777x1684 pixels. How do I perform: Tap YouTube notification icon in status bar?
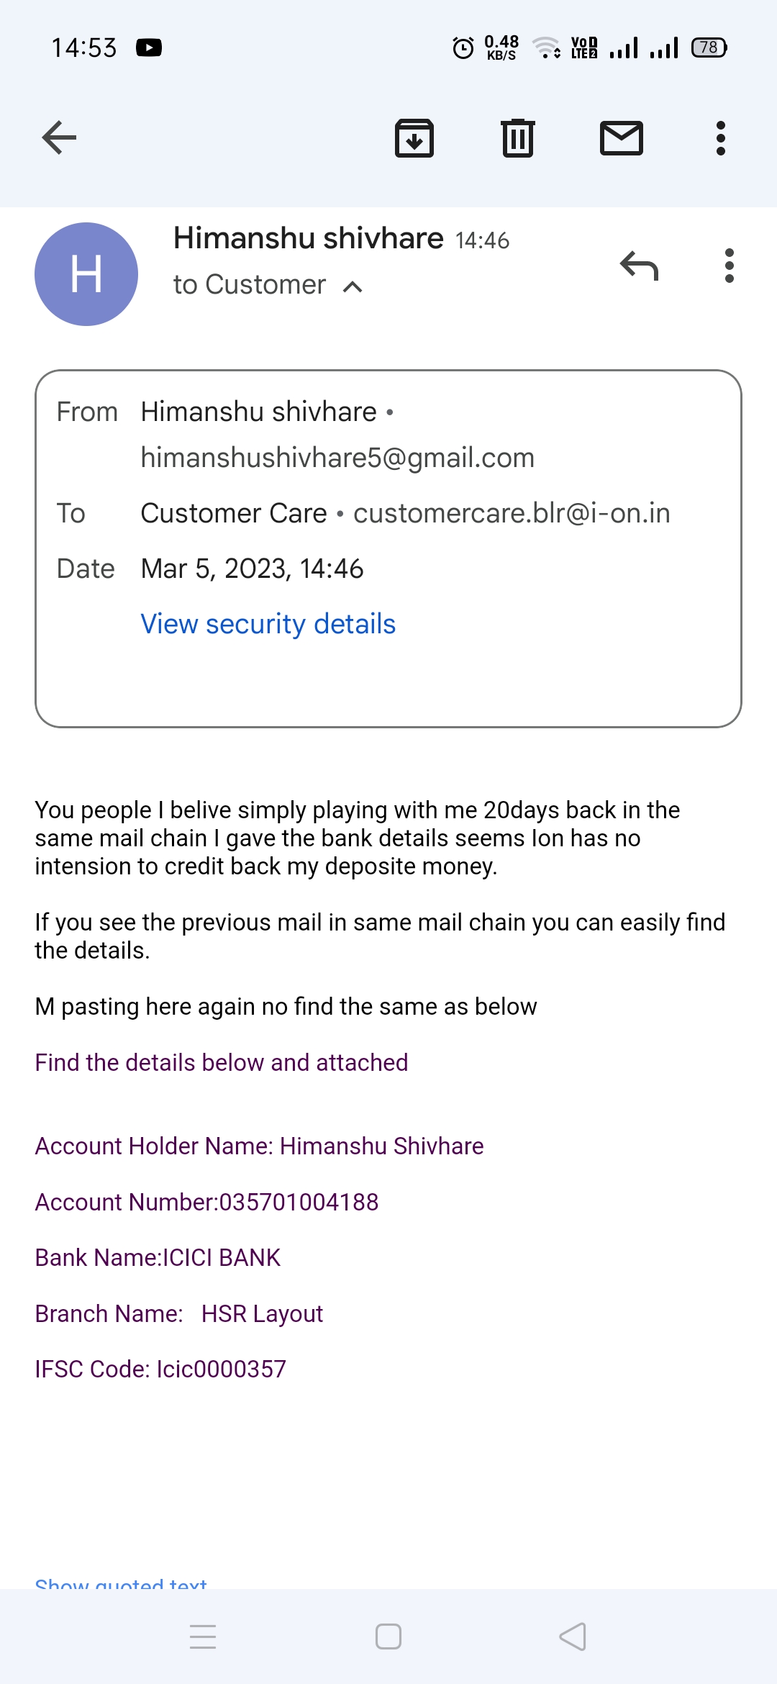point(149,47)
